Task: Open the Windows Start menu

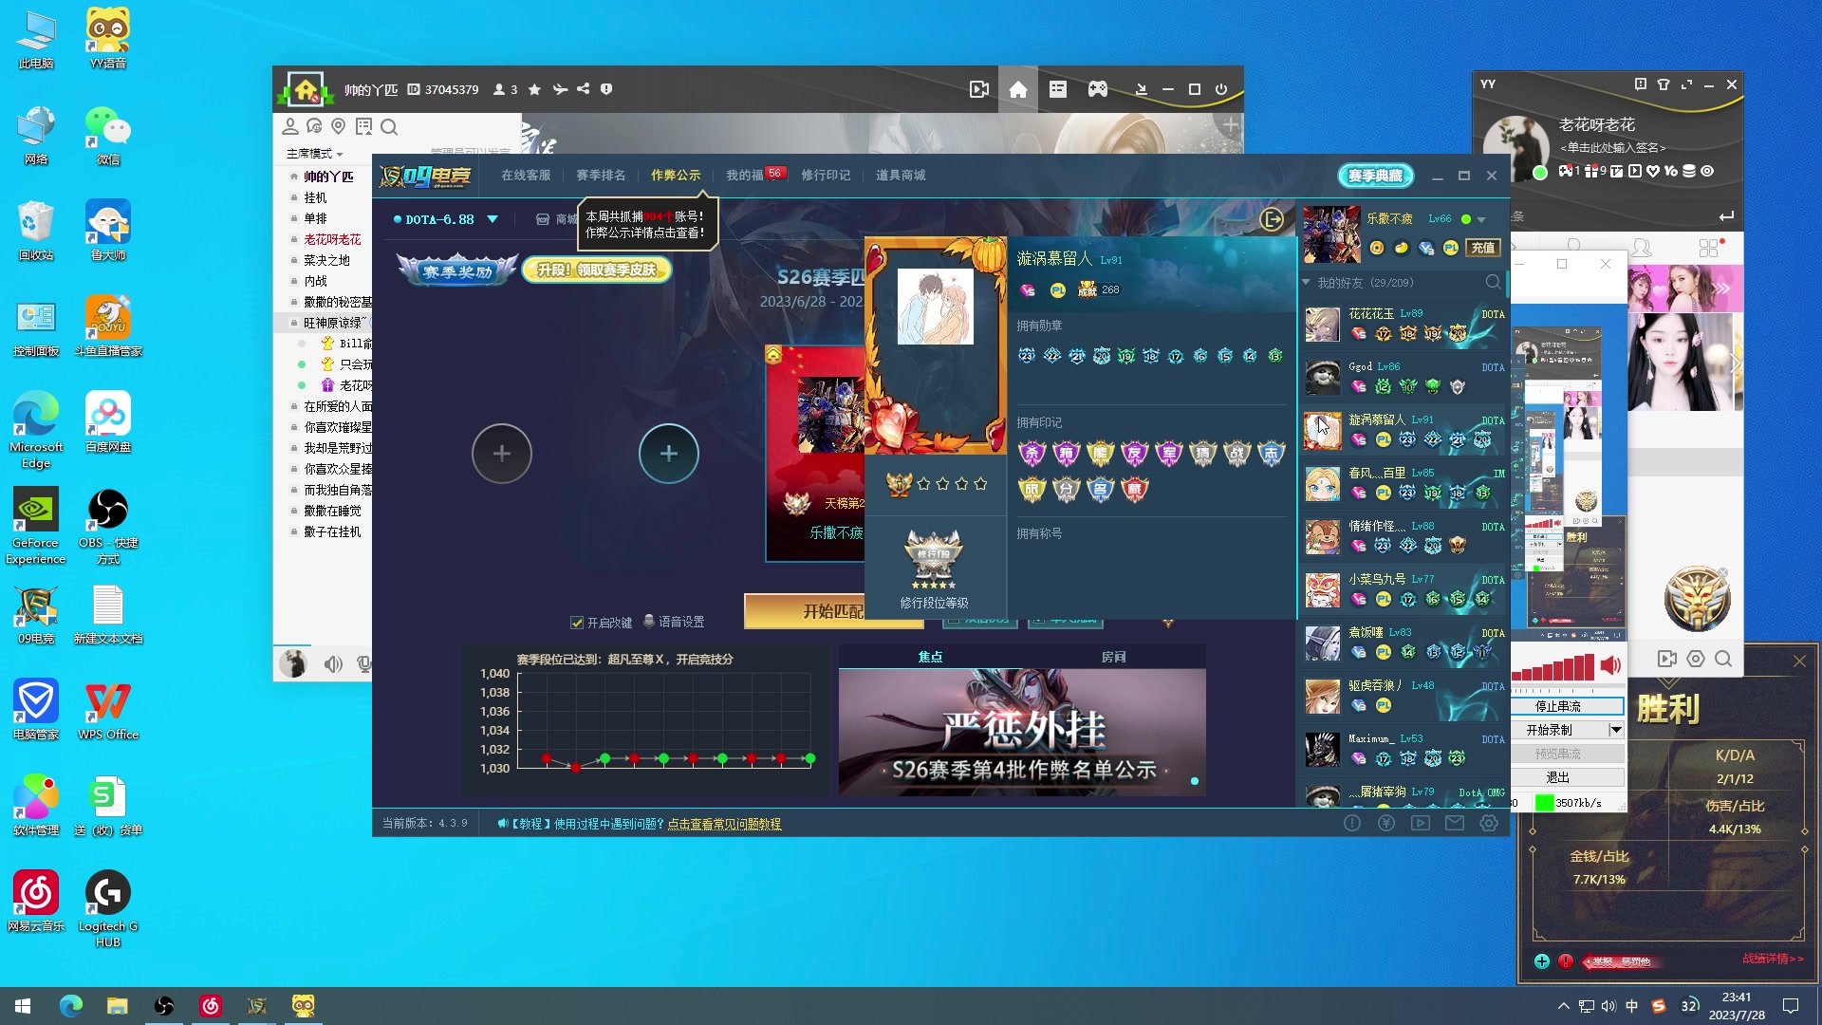Action: (23, 1006)
